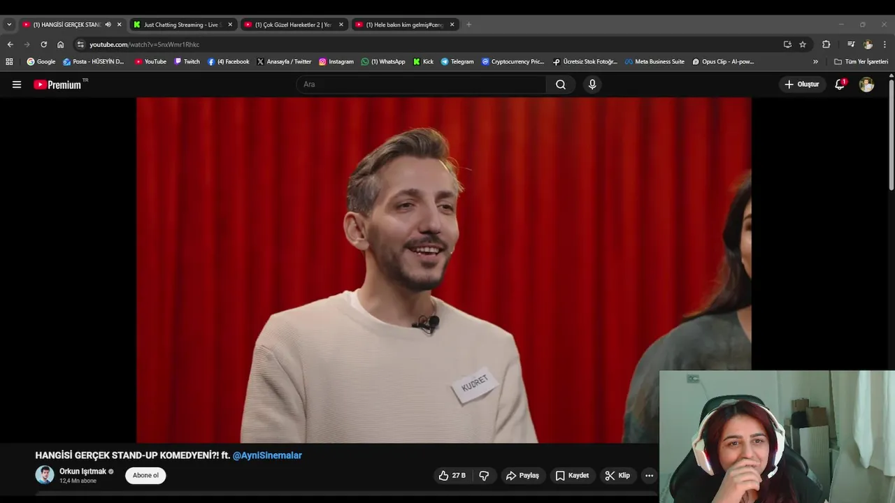895x503 pixels.
Task: Mute the first tab via speaker icon
Action: click(108, 24)
